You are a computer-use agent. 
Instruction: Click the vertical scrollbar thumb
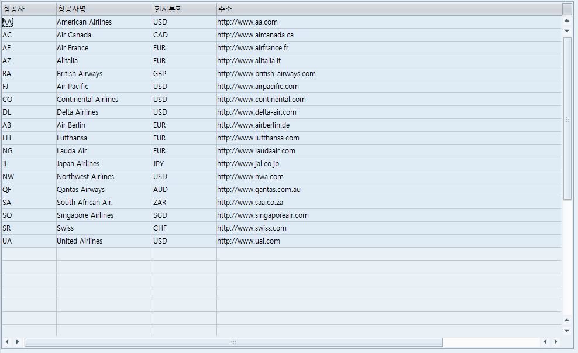[567, 119]
